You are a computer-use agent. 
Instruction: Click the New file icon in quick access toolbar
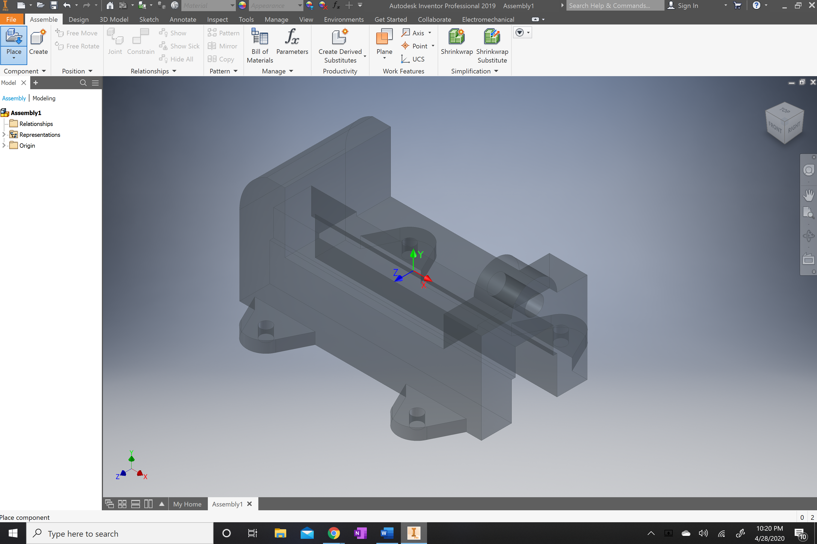coord(21,5)
